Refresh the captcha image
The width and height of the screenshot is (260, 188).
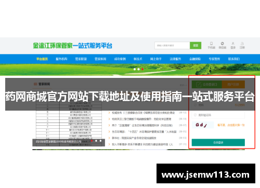[203, 125]
